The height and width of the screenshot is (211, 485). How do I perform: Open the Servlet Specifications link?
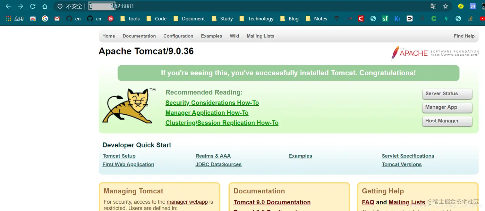[408, 156]
